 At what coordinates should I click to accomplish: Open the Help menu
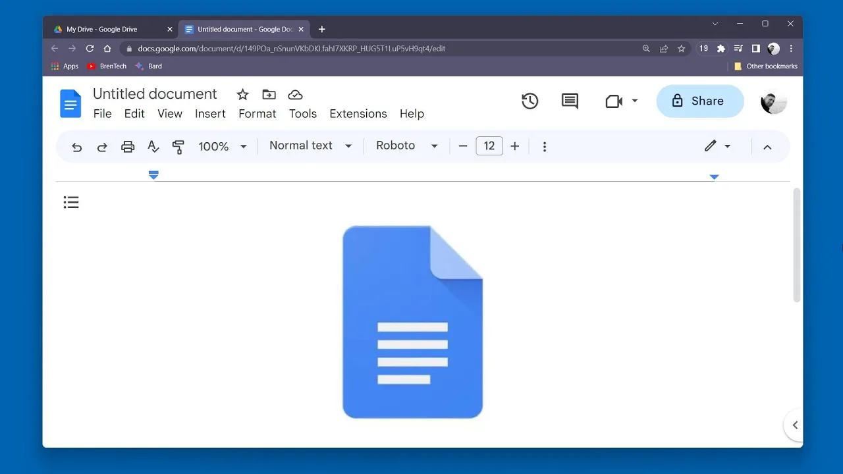[412, 114]
